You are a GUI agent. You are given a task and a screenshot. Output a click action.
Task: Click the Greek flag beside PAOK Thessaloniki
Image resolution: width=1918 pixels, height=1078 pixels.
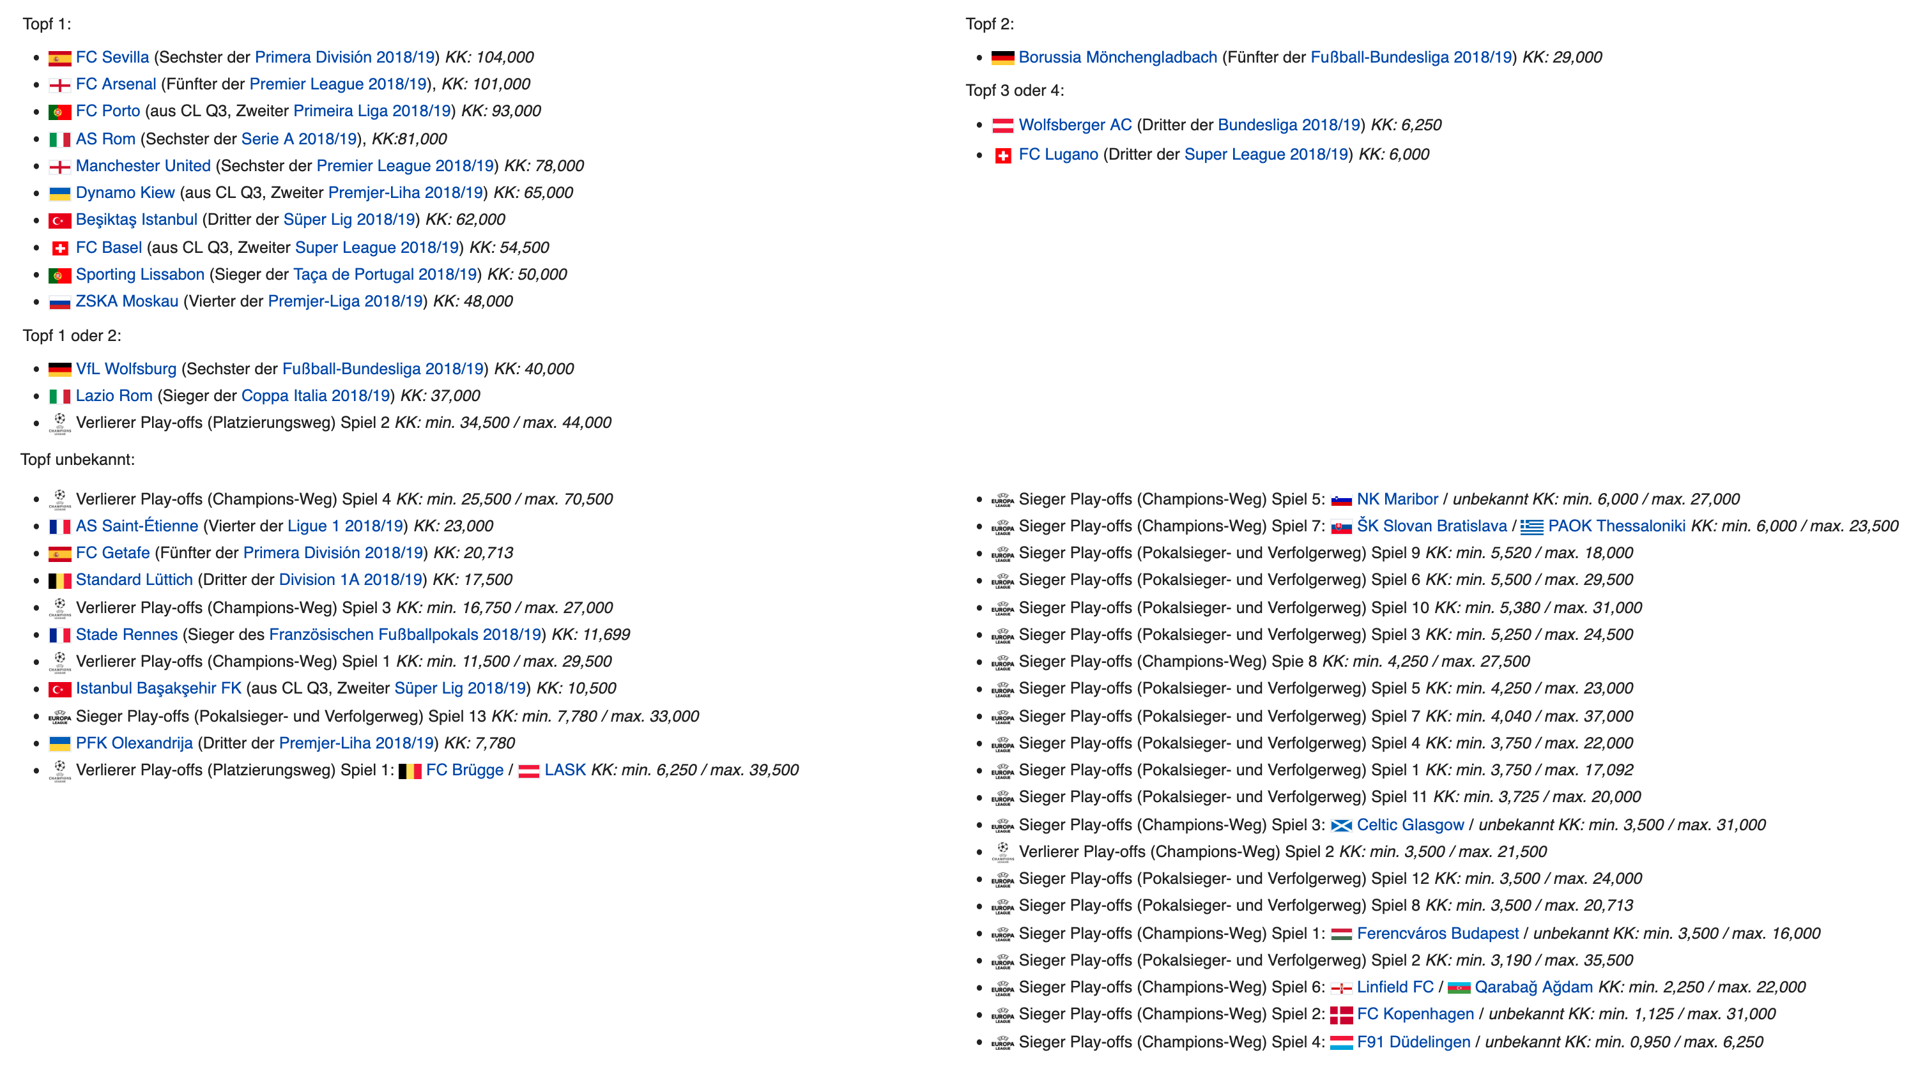[x=1531, y=527]
